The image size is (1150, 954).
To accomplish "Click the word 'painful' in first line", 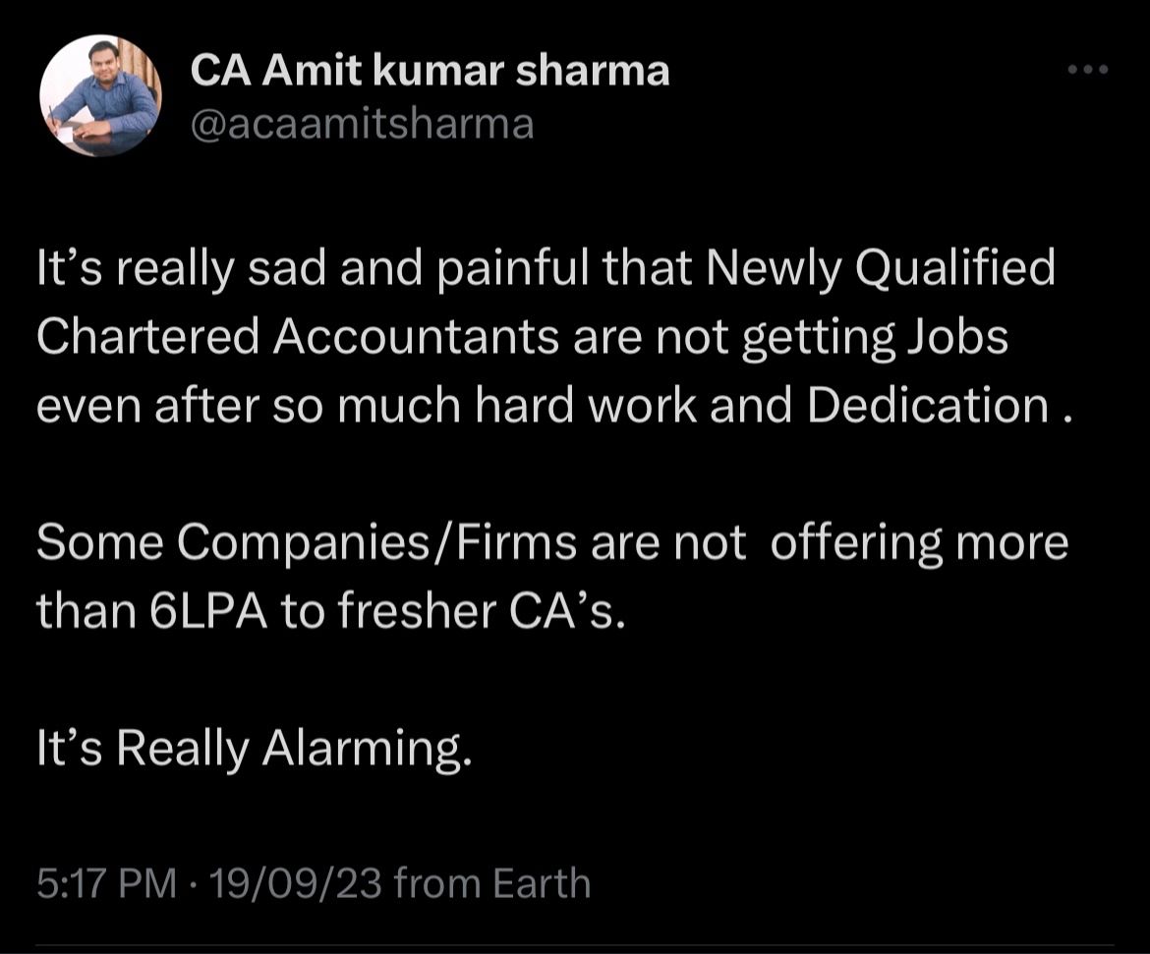I will 514,268.
